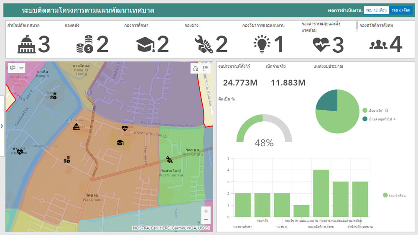Click the heartbeat icon in the top indicator row
418x235 pixels.
[x=321, y=44]
